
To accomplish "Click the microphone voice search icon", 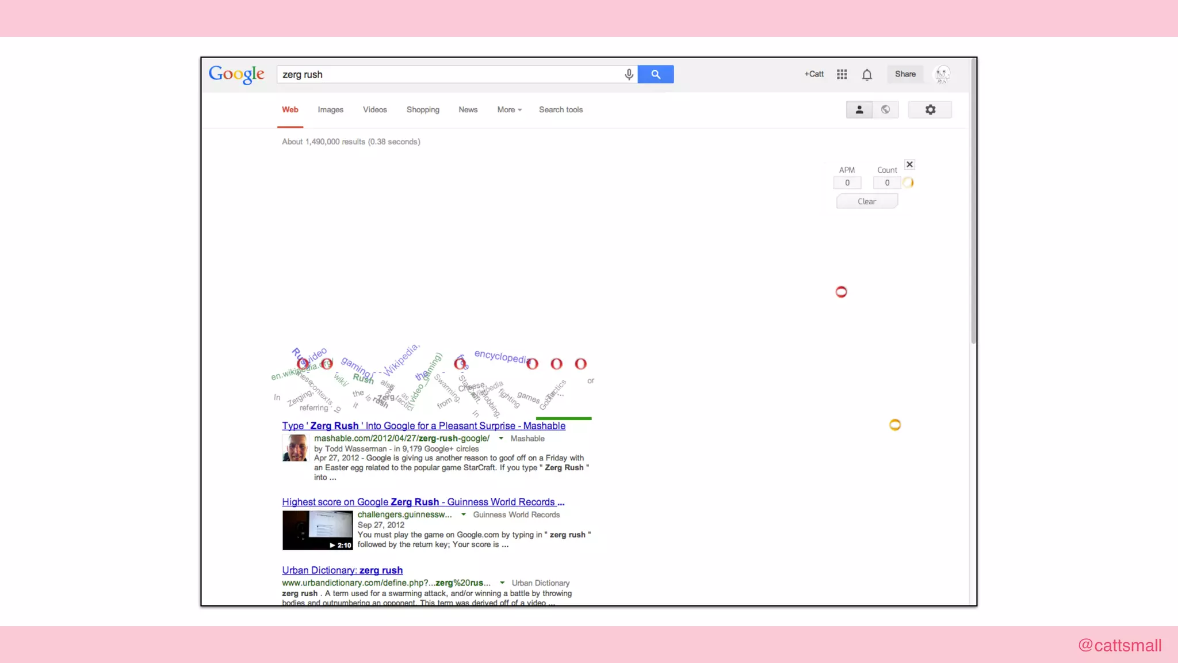I will [x=629, y=74].
